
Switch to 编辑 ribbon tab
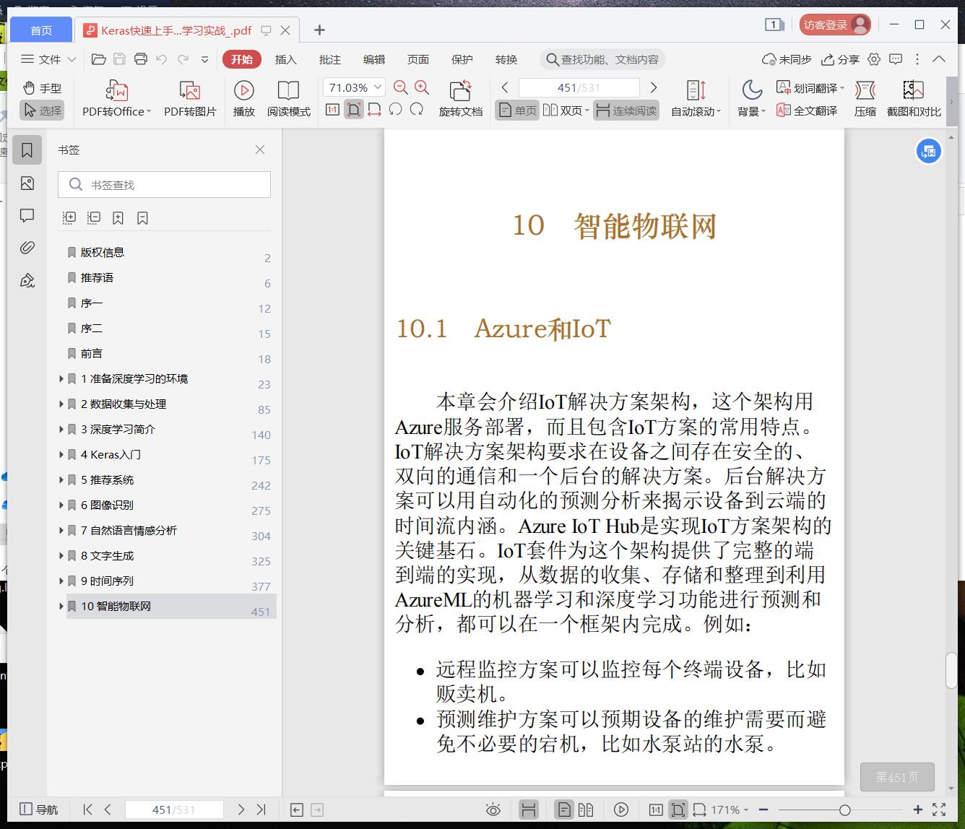pyautogui.click(x=374, y=59)
